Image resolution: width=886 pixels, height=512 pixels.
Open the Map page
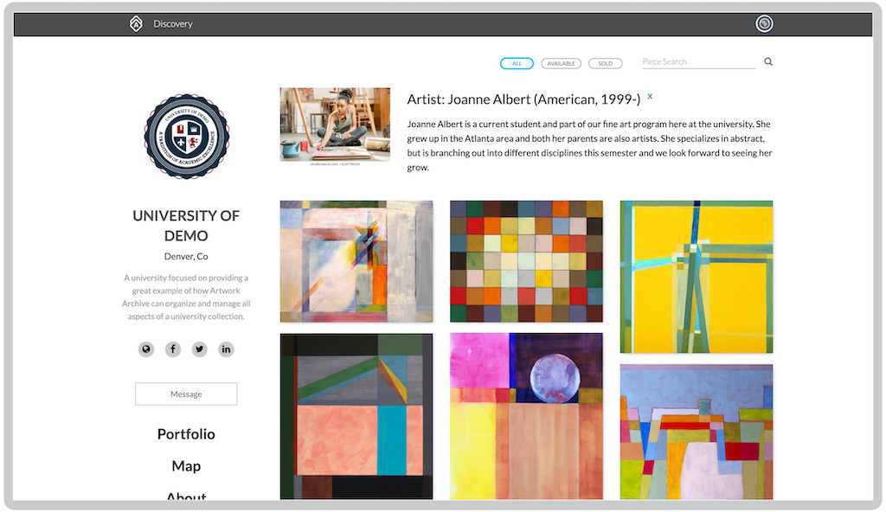click(186, 466)
